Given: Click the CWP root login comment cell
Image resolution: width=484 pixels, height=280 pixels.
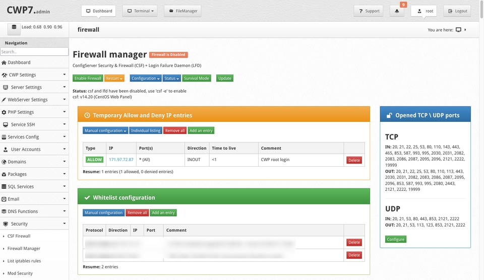Looking at the screenshot, I should point(301,160).
